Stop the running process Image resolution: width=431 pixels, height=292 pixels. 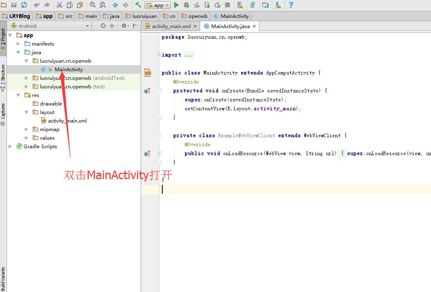(228, 5)
